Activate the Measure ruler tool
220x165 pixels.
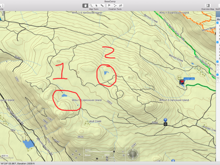point(102,5)
